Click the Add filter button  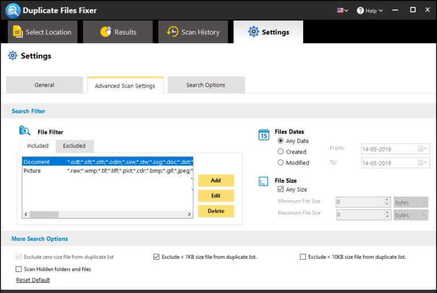[216, 180]
